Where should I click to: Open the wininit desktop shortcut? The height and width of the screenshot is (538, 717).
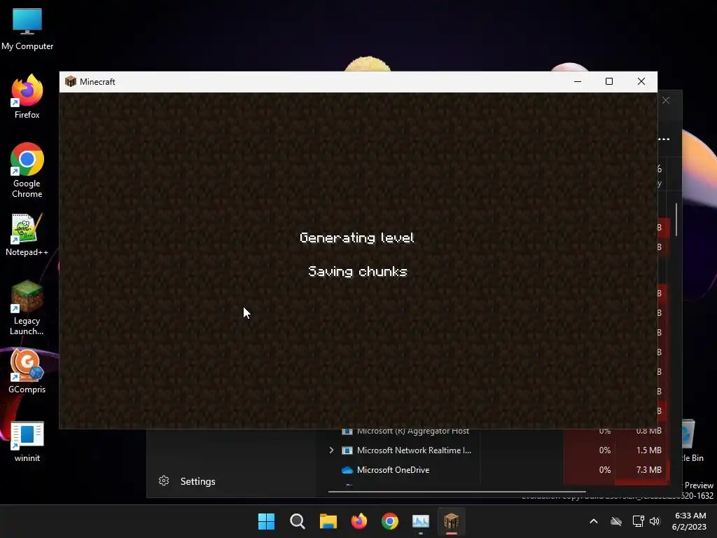point(27,441)
